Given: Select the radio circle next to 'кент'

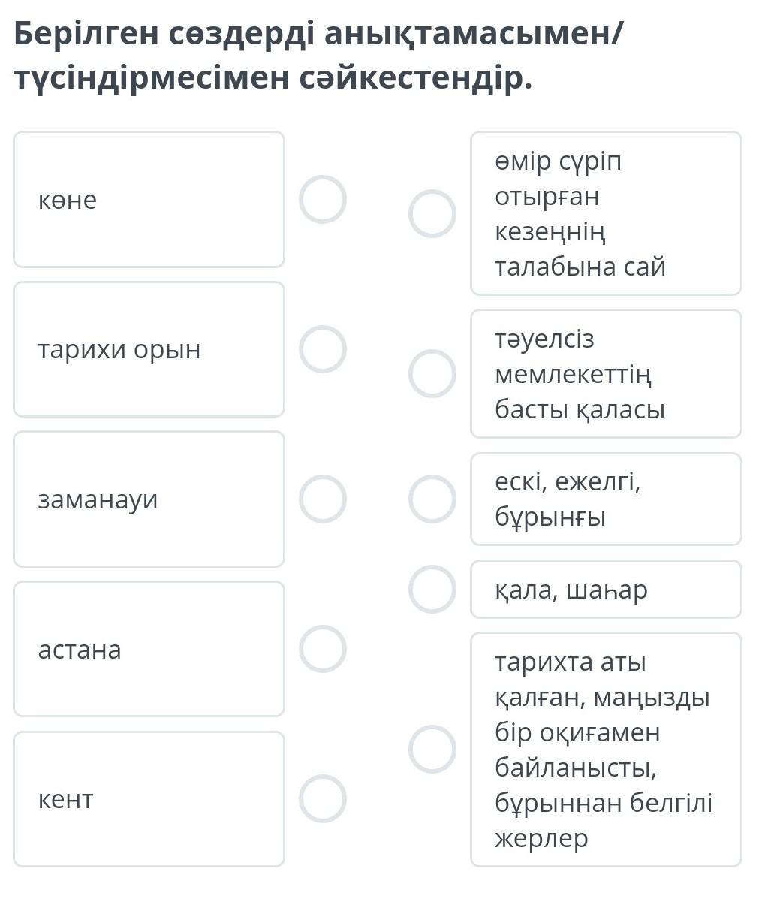Looking at the screenshot, I should click(322, 798).
